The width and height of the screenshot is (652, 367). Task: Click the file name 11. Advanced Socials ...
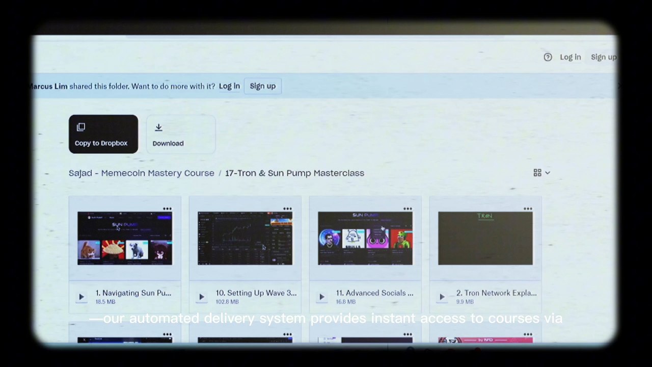(x=374, y=293)
